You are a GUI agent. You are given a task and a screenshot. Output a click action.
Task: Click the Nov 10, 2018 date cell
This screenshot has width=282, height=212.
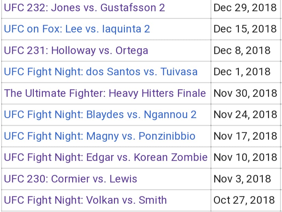245,157
